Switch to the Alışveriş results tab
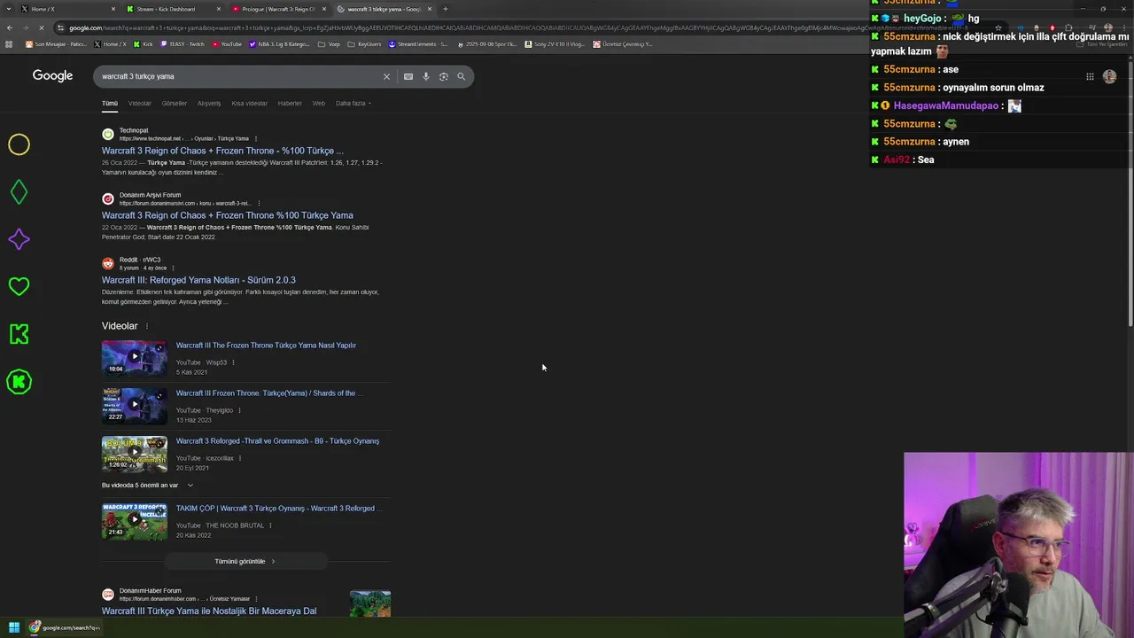 (209, 103)
